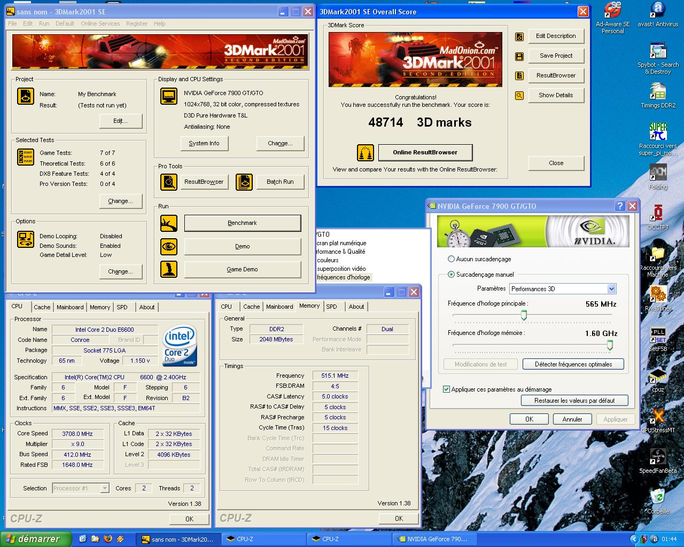Screen dimensions: 684x547
Task: Click the Firefox quick launch icon
Action: pyautogui.click(x=108, y=539)
